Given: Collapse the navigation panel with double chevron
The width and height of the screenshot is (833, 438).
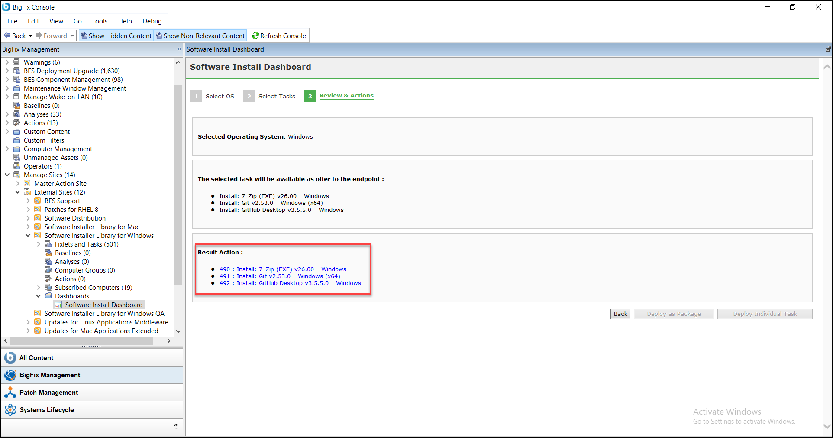Looking at the screenshot, I should (179, 49).
